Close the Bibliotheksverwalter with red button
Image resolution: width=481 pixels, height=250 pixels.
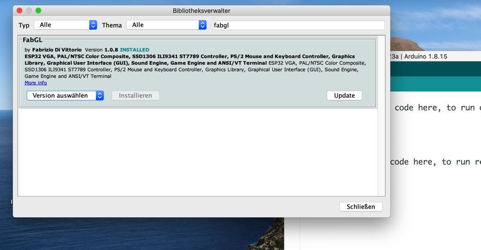(19, 10)
